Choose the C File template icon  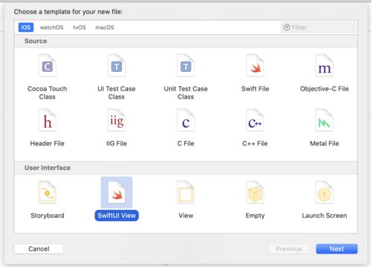[x=186, y=120]
